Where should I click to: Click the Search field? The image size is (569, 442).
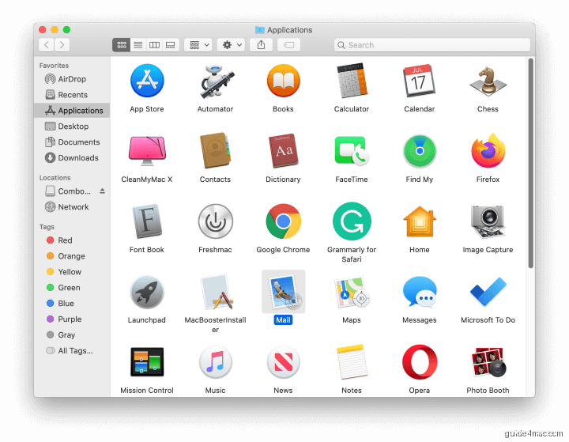pos(431,45)
